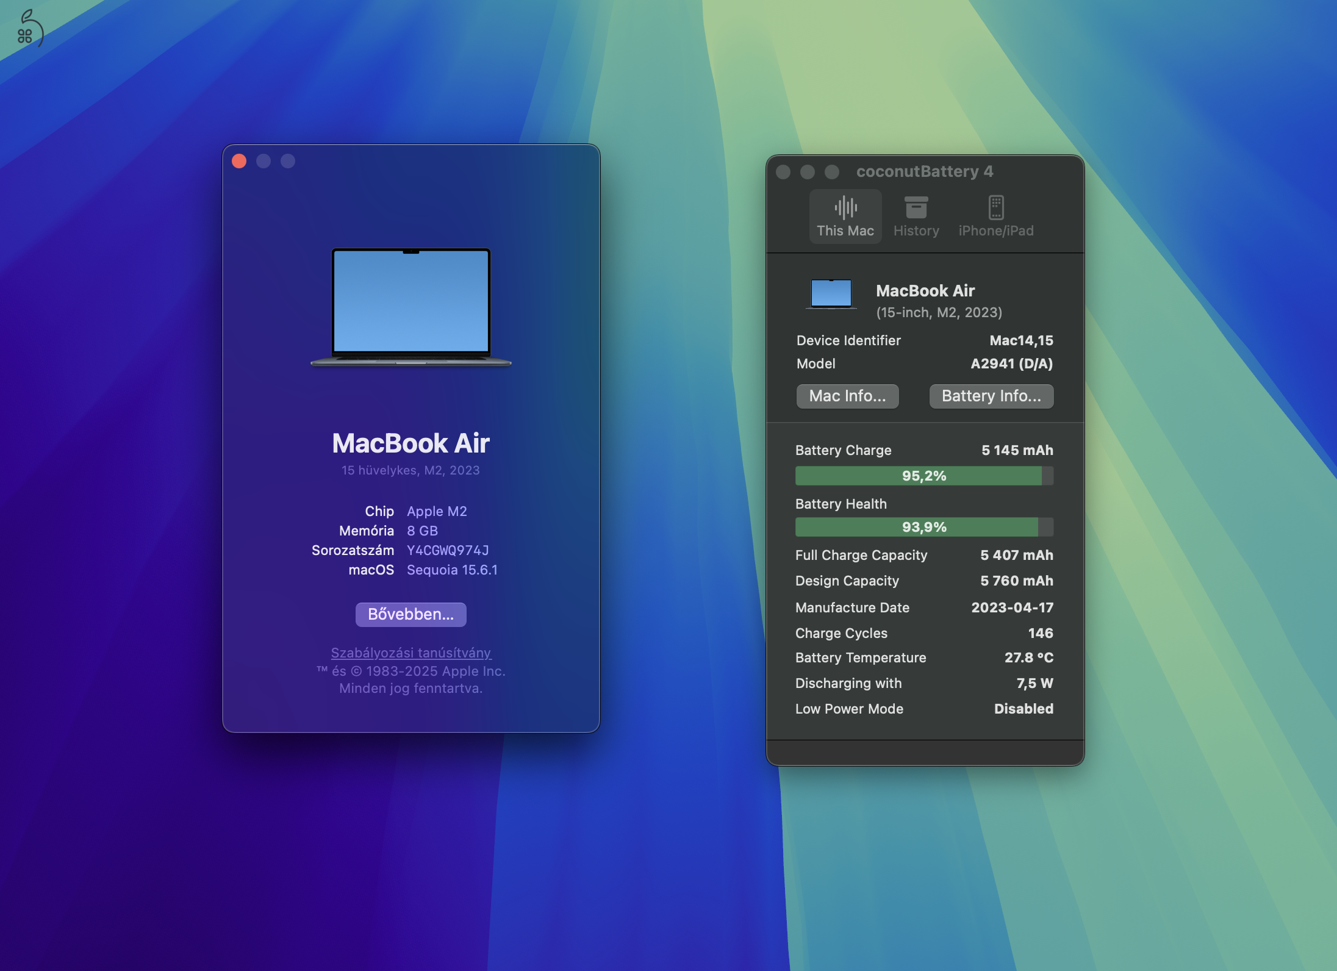Select the iPhone/iPad tab
The height and width of the screenshot is (971, 1337).
point(996,217)
